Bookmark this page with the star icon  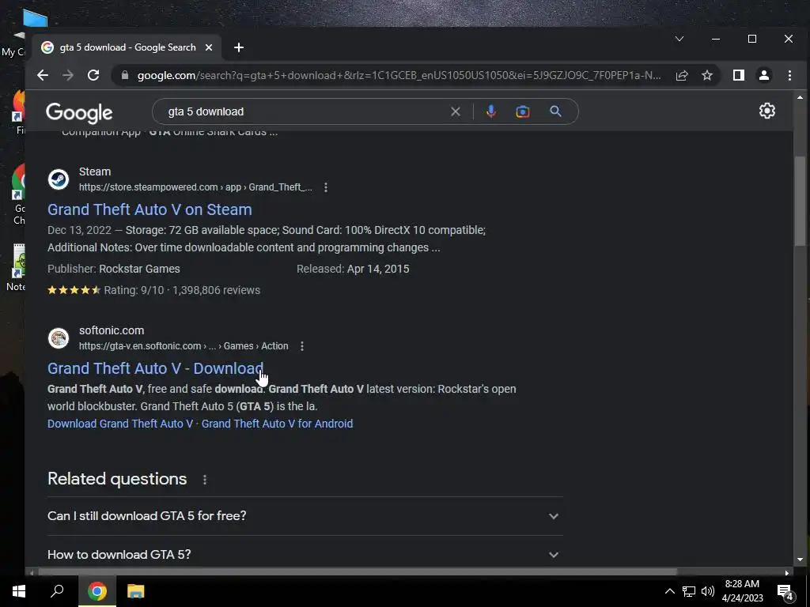click(x=707, y=75)
